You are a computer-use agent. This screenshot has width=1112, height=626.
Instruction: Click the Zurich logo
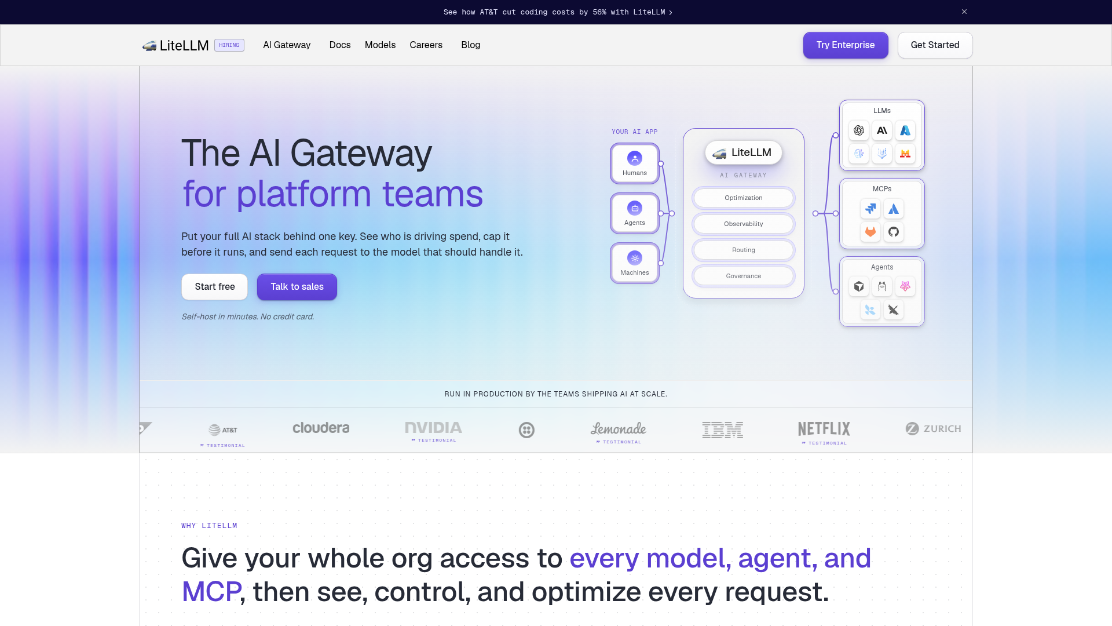tap(933, 429)
